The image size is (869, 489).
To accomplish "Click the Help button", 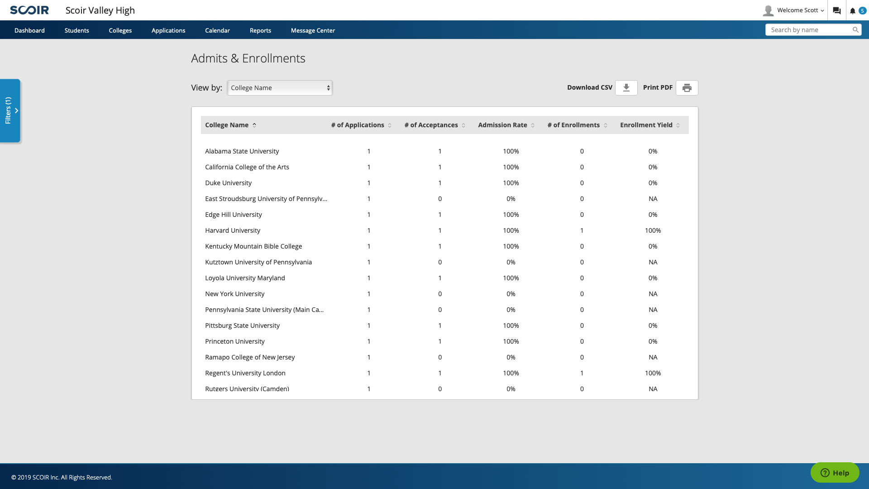I will 835,473.
